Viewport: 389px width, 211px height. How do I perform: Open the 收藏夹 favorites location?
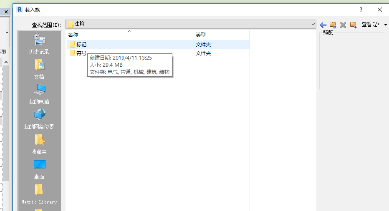[39, 144]
